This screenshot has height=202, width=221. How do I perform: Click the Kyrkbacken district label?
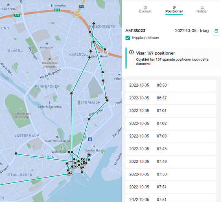pos(47,86)
